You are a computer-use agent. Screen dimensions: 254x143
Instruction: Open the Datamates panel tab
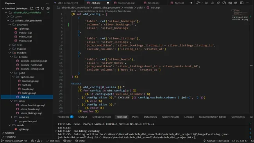click(x=150, y=117)
